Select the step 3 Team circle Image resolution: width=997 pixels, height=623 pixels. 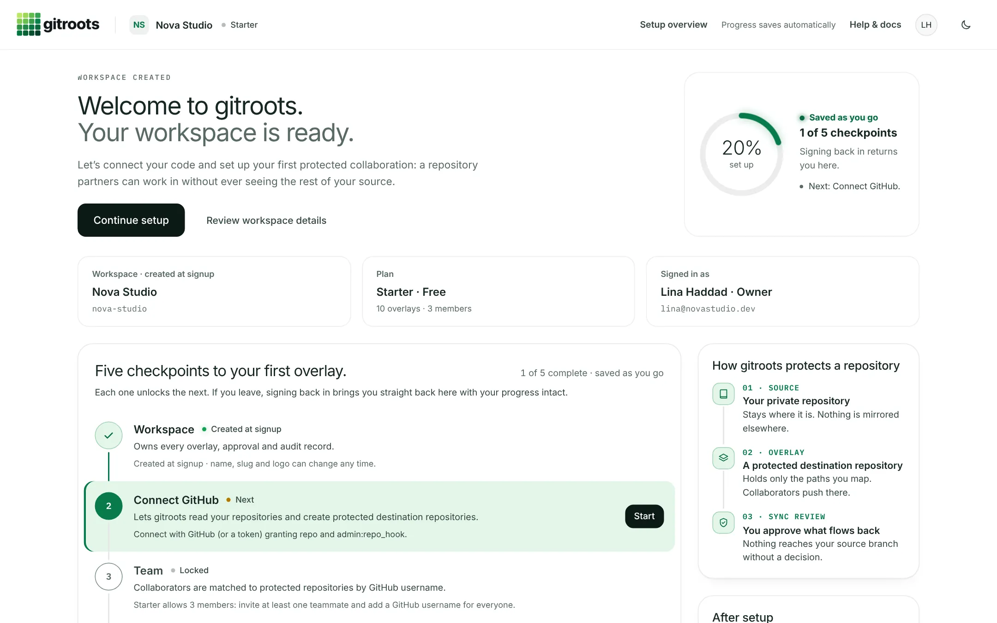(x=108, y=576)
